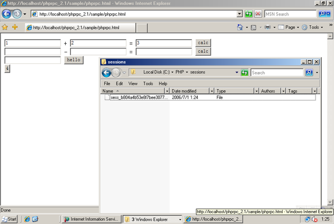Image resolution: width=334 pixels, height=224 pixels.
Task: Click the Windows Start button
Action: [x=9, y=219]
